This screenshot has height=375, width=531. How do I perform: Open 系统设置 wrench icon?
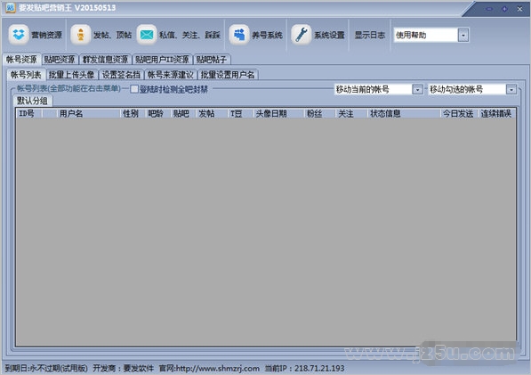(301, 35)
